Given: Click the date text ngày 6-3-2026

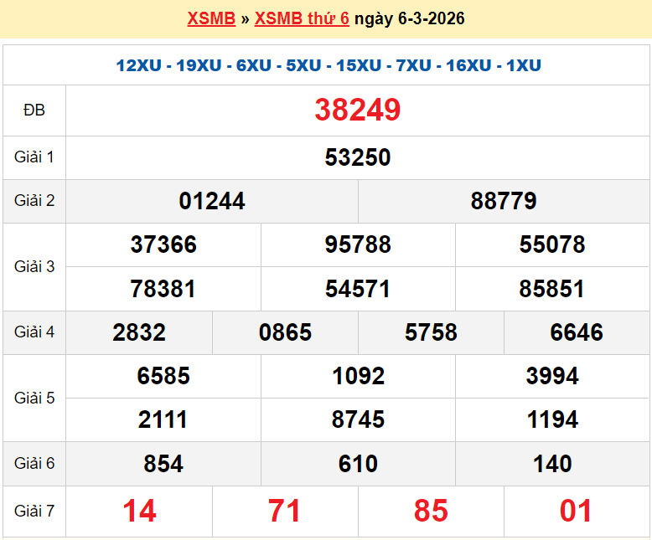Looking at the screenshot, I should click(x=410, y=18).
